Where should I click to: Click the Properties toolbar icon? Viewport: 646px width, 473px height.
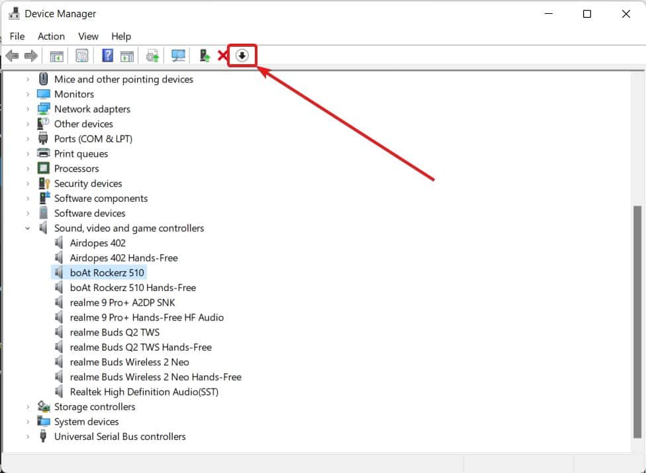pos(81,56)
